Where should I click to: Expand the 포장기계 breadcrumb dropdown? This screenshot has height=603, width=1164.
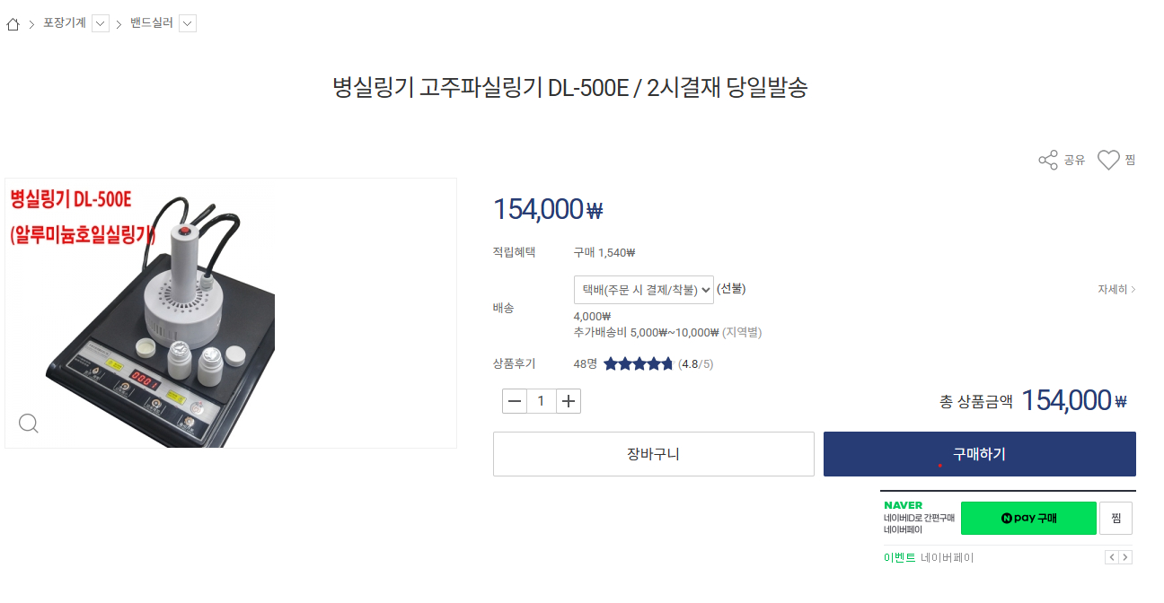(x=100, y=24)
